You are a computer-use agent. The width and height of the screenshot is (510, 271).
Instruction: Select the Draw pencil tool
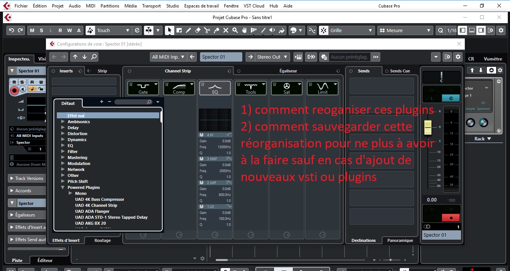tap(188, 30)
